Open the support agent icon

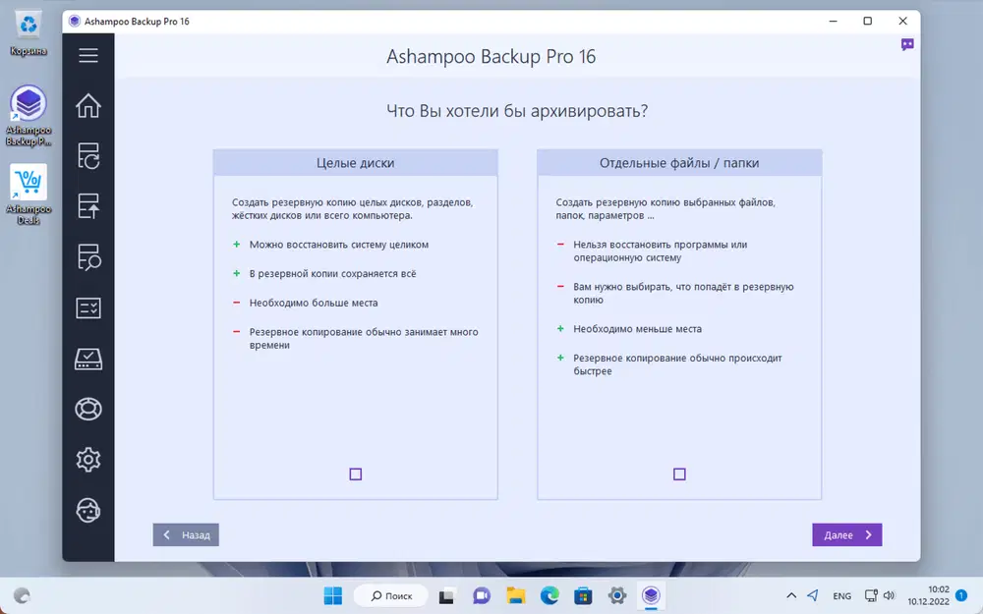[x=88, y=510]
